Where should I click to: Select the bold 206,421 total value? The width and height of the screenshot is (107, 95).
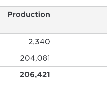tap(35, 74)
